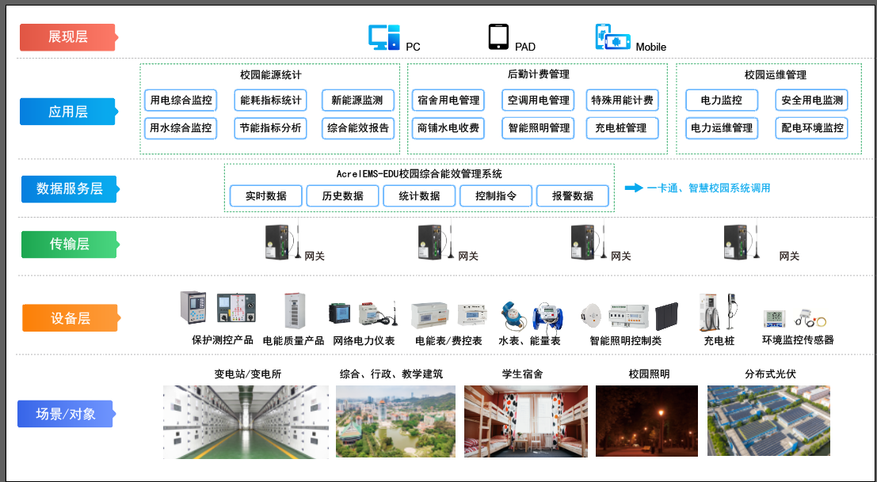Click the PC monitor icon
The width and height of the screenshot is (877, 482).
[x=384, y=38]
